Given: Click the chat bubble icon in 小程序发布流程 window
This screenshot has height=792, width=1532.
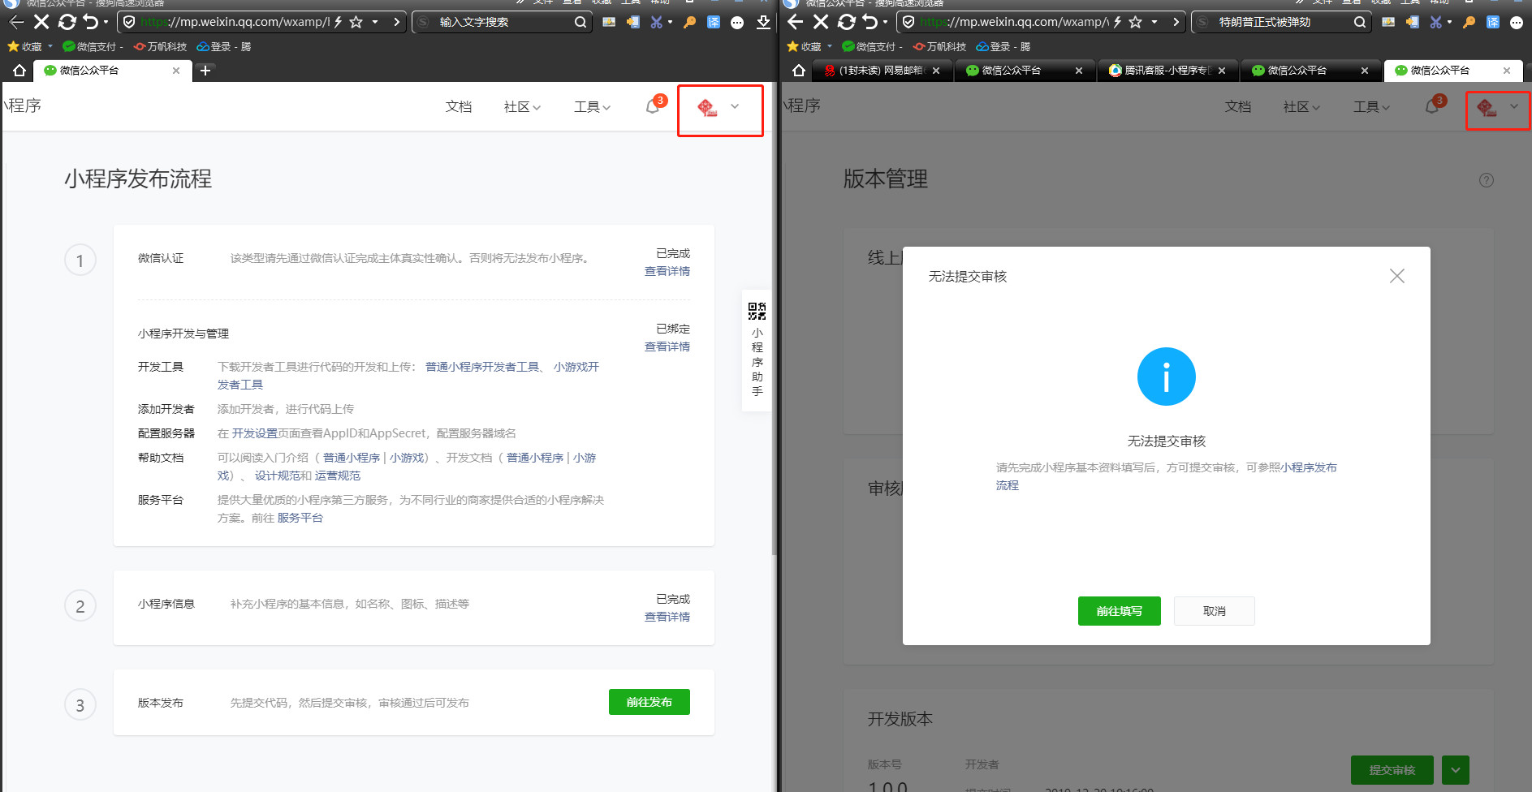Looking at the screenshot, I should tap(737, 23).
